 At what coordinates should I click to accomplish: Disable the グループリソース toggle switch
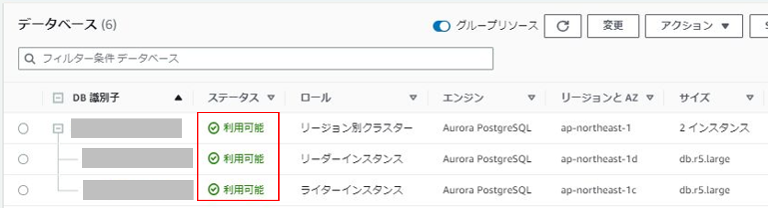[x=442, y=26]
